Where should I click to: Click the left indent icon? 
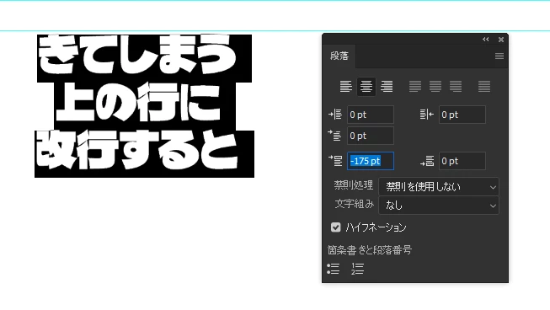(x=335, y=115)
